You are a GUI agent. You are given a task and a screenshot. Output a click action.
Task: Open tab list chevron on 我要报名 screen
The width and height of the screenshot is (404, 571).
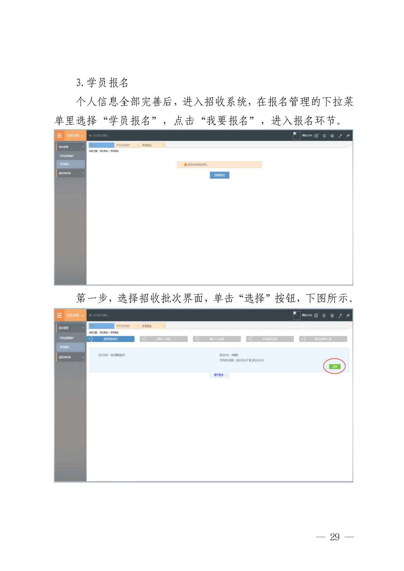pos(350,145)
